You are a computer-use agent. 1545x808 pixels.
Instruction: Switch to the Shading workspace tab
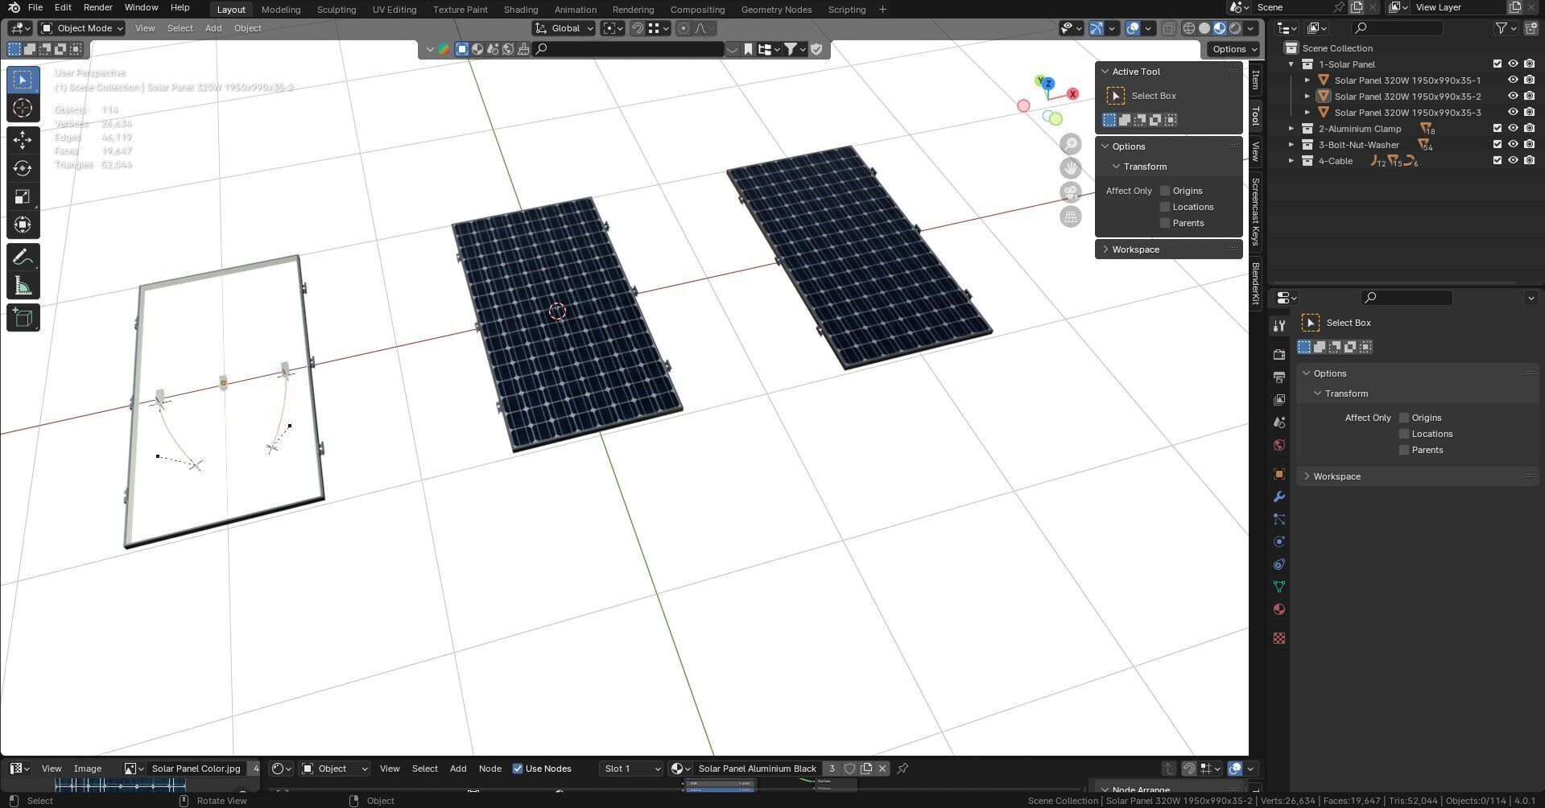click(521, 10)
